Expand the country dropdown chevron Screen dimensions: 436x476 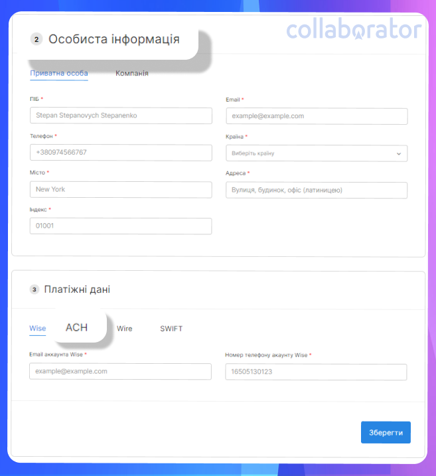tap(399, 153)
